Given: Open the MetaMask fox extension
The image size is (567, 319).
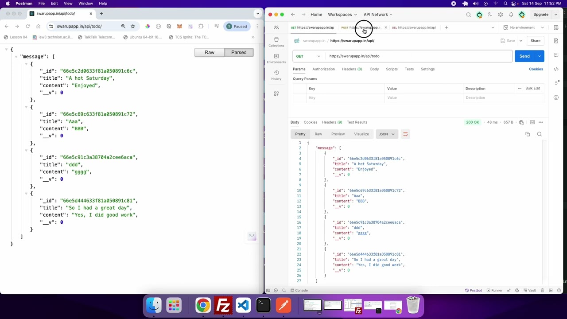Looking at the screenshot, I should click(x=179, y=26).
